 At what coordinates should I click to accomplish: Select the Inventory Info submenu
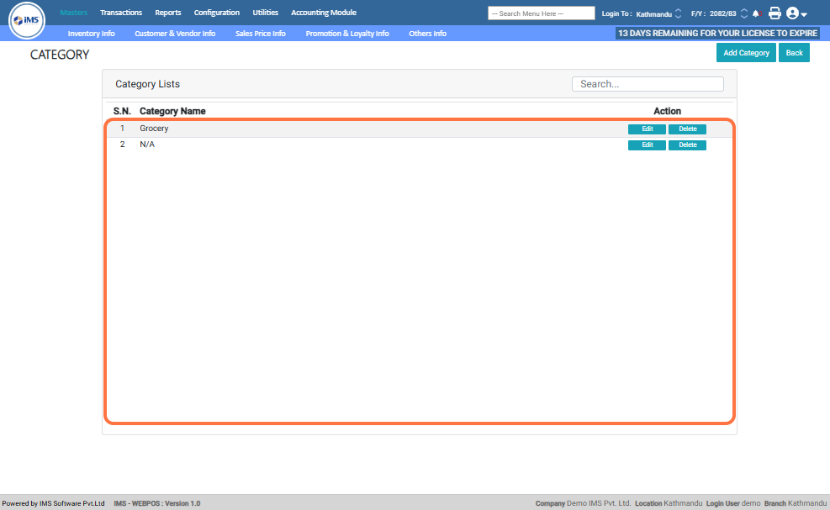91,34
